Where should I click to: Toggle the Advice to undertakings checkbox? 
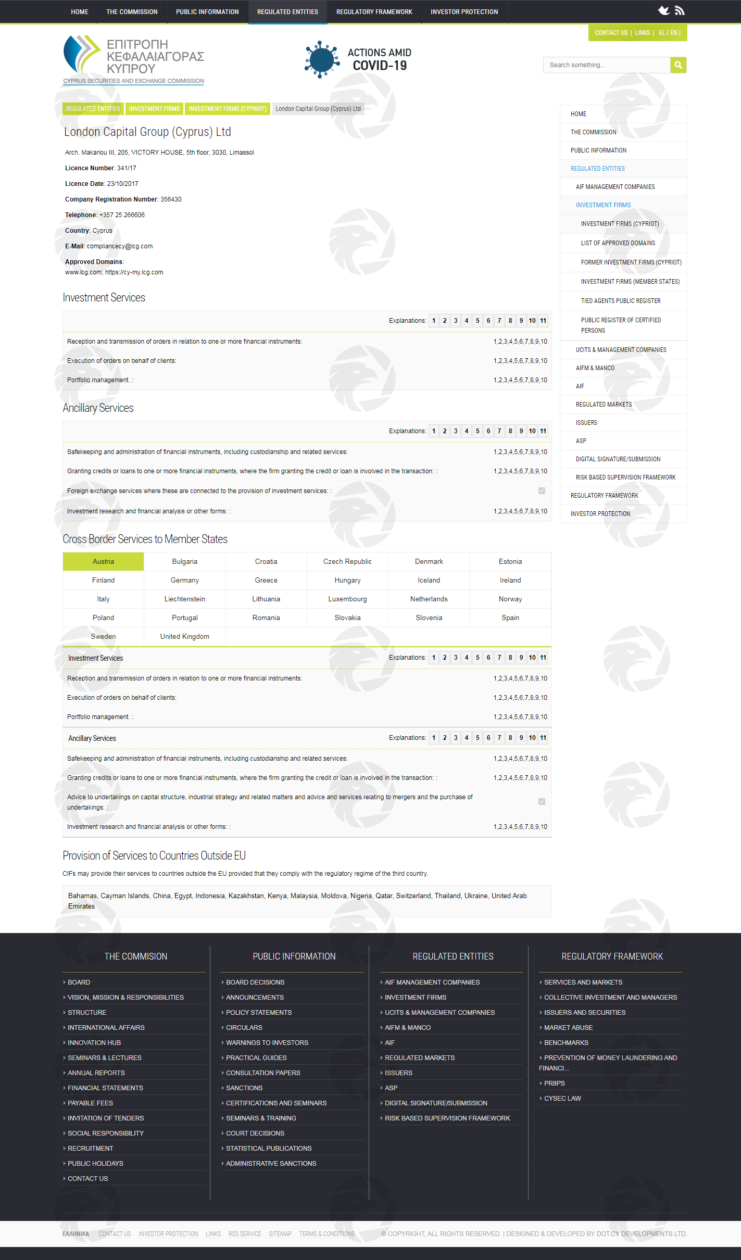tap(542, 802)
